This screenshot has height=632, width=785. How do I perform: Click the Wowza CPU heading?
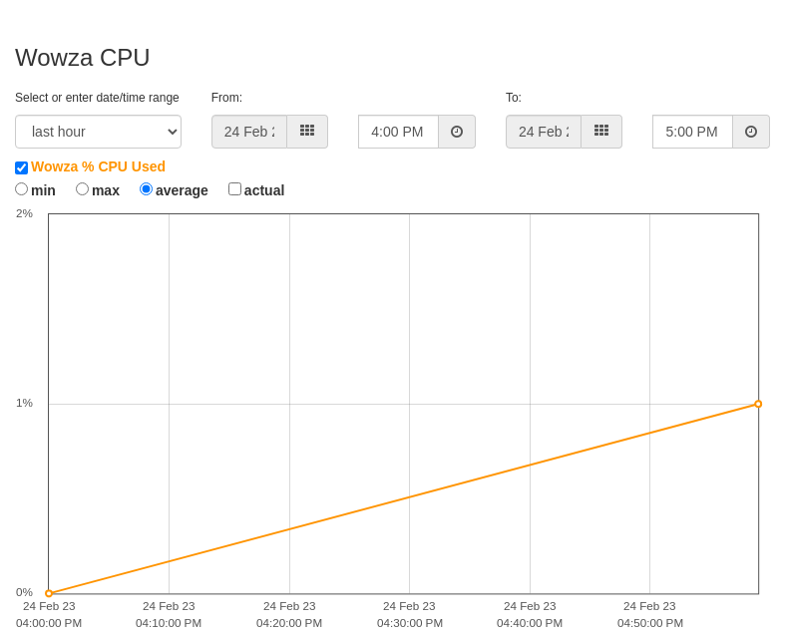(x=83, y=58)
